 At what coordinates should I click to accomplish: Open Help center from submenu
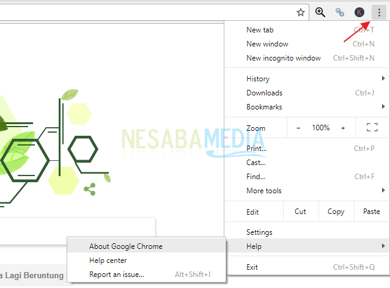click(x=147, y=260)
